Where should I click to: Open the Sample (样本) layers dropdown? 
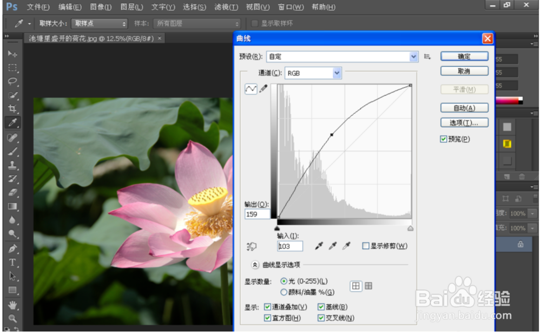pyautogui.click(x=197, y=23)
